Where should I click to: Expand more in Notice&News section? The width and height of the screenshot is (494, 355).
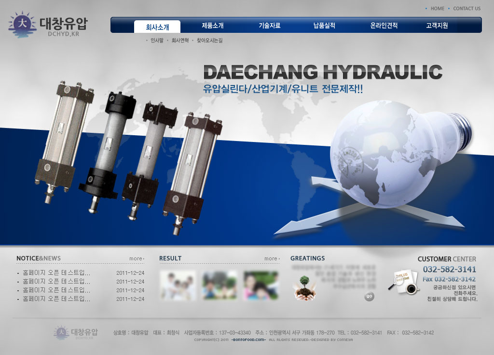click(x=137, y=259)
